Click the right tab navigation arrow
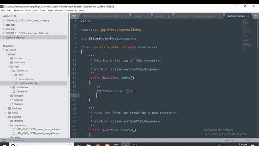 click(x=76, y=16)
